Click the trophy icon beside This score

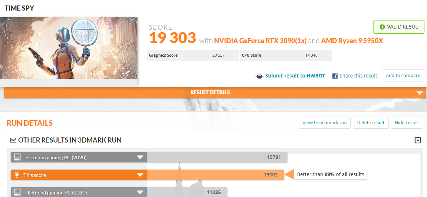pos(17,175)
